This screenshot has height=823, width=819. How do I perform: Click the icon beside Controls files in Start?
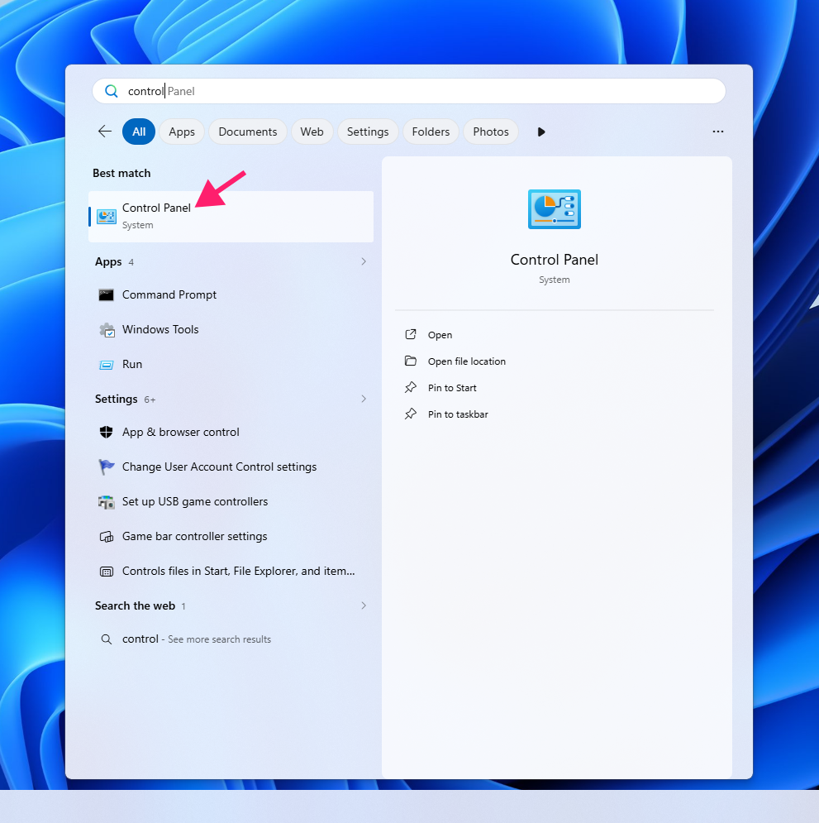point(107,572)
